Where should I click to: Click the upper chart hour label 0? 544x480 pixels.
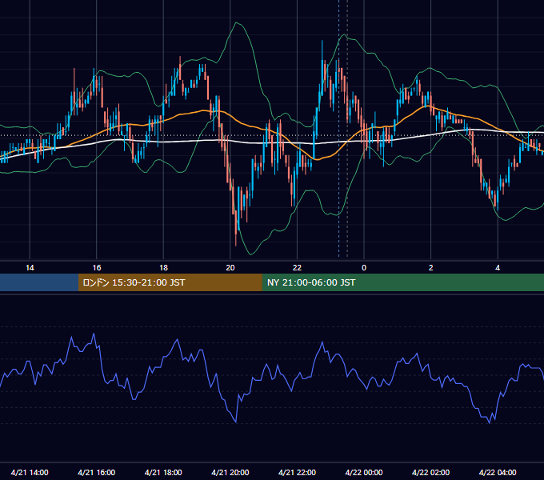pyautogui.click(x=364, y=268)
